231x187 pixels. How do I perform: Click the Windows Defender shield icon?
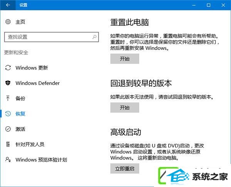click(8, 83)
